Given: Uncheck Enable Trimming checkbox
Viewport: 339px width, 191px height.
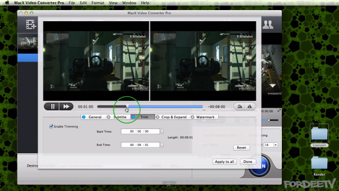Looking at the screenshot, I should 51,126.
